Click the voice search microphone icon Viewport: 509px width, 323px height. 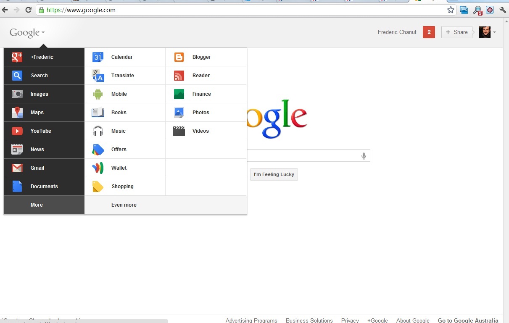364,156
